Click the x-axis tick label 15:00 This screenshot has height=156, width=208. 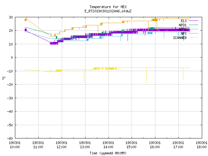131,147
